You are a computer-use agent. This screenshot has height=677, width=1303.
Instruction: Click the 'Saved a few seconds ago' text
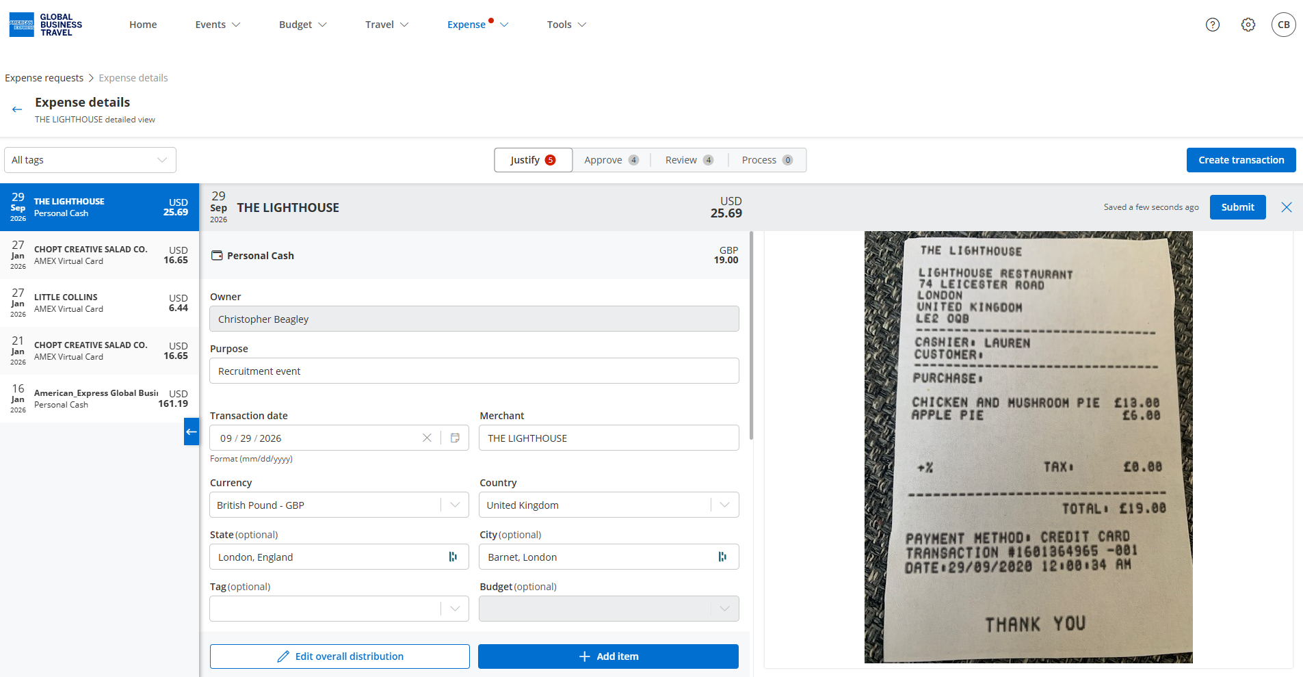(x=1151, y=207)
